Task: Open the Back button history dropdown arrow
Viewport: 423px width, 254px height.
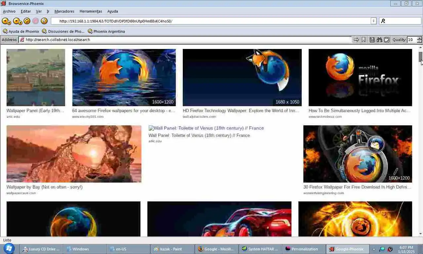Action: [x=10, y=23]
